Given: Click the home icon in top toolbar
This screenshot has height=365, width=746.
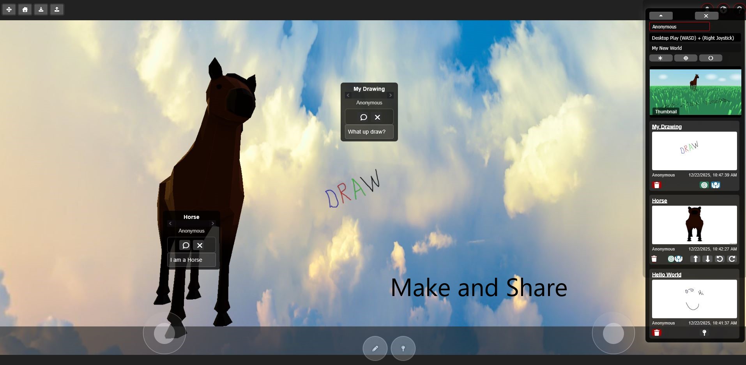Looking at the screenshot, I should [x=25, y=9].
